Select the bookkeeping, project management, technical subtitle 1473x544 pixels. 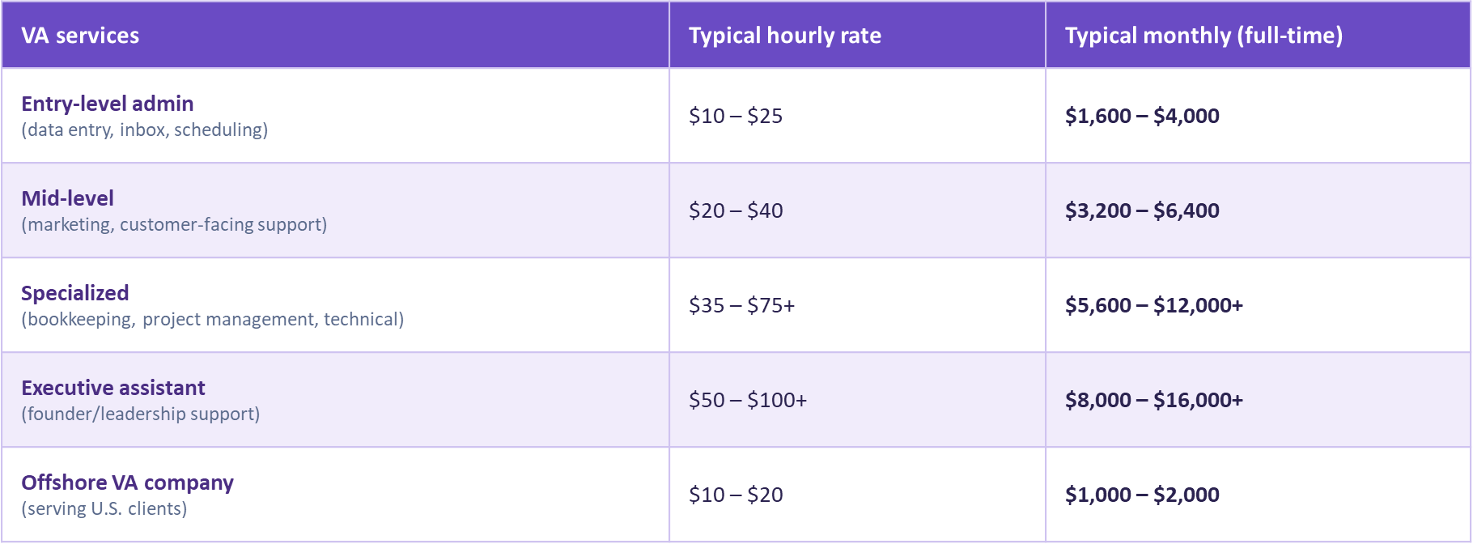(212, 319)
